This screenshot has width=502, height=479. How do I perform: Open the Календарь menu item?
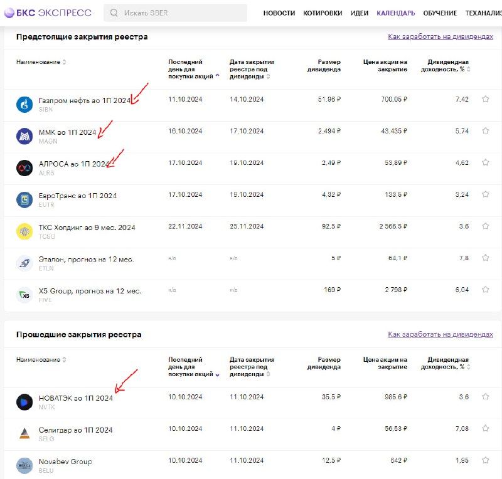(396, 13)
